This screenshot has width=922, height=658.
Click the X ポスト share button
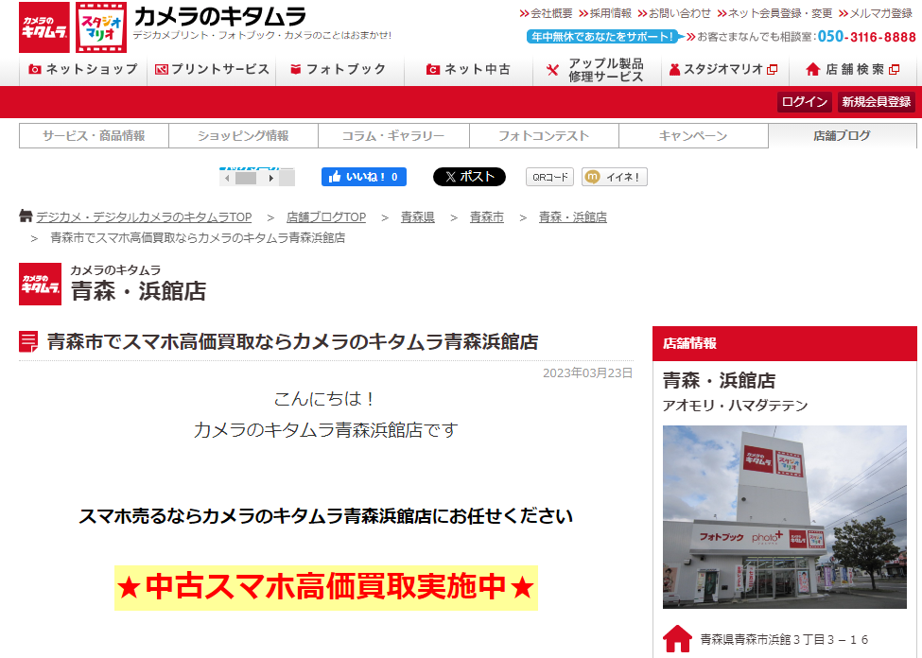click(x=469, y=177)
